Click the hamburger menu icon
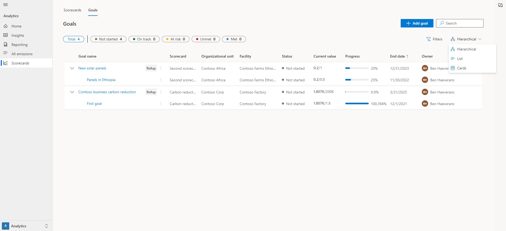The image size is (506, 231). pyautogui.click(x=6, y=5)
